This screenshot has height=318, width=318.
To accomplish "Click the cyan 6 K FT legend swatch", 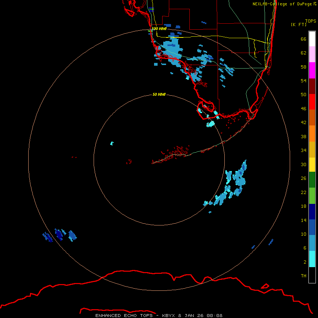I will 312,259.
